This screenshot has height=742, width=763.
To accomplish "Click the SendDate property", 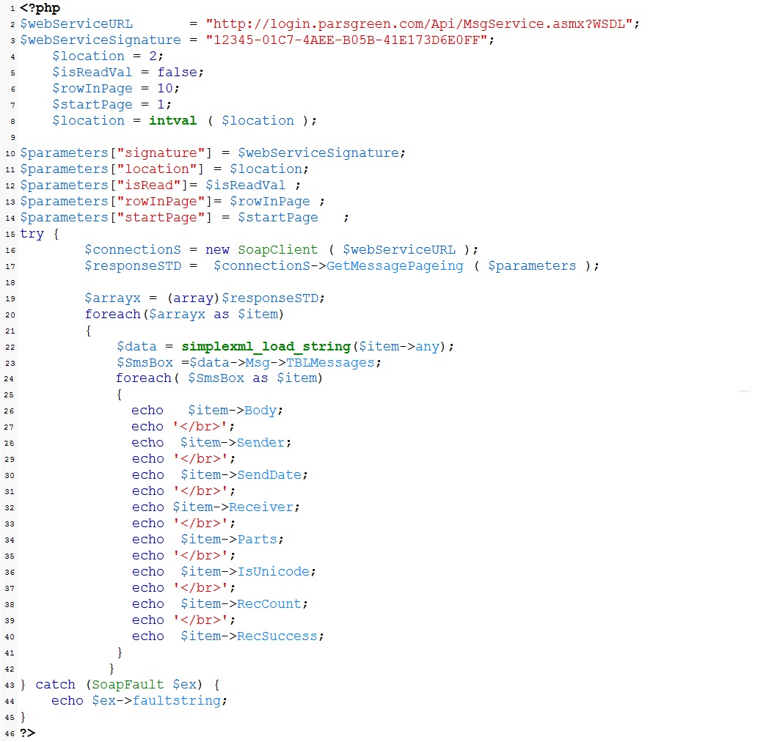I will pos(269,475).
